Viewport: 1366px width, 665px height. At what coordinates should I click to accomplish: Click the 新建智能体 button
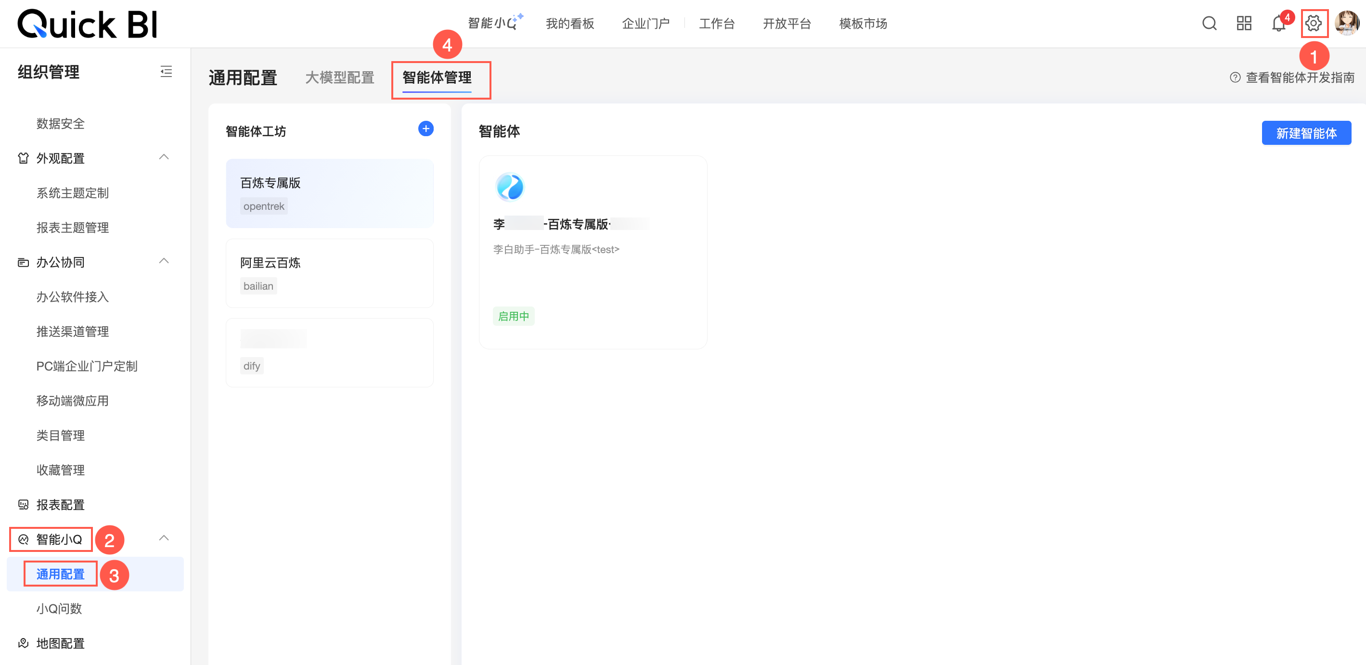click(x=1307, y=133)
